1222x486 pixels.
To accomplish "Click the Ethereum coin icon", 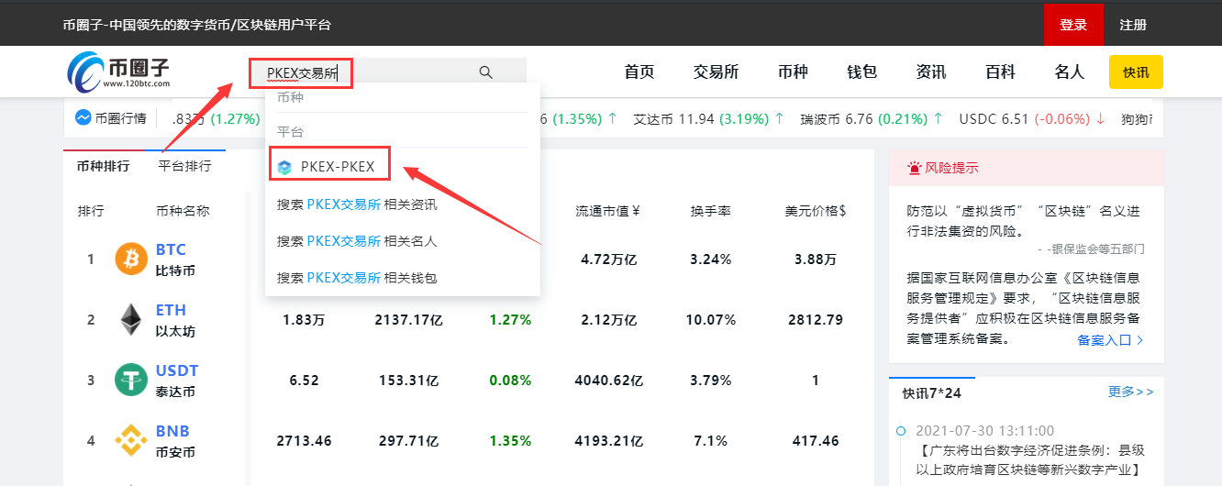I will tap(131, 319).
